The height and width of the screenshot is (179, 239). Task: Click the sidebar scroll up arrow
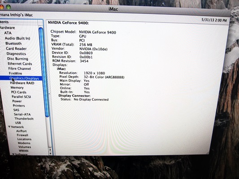pos(50,150)
